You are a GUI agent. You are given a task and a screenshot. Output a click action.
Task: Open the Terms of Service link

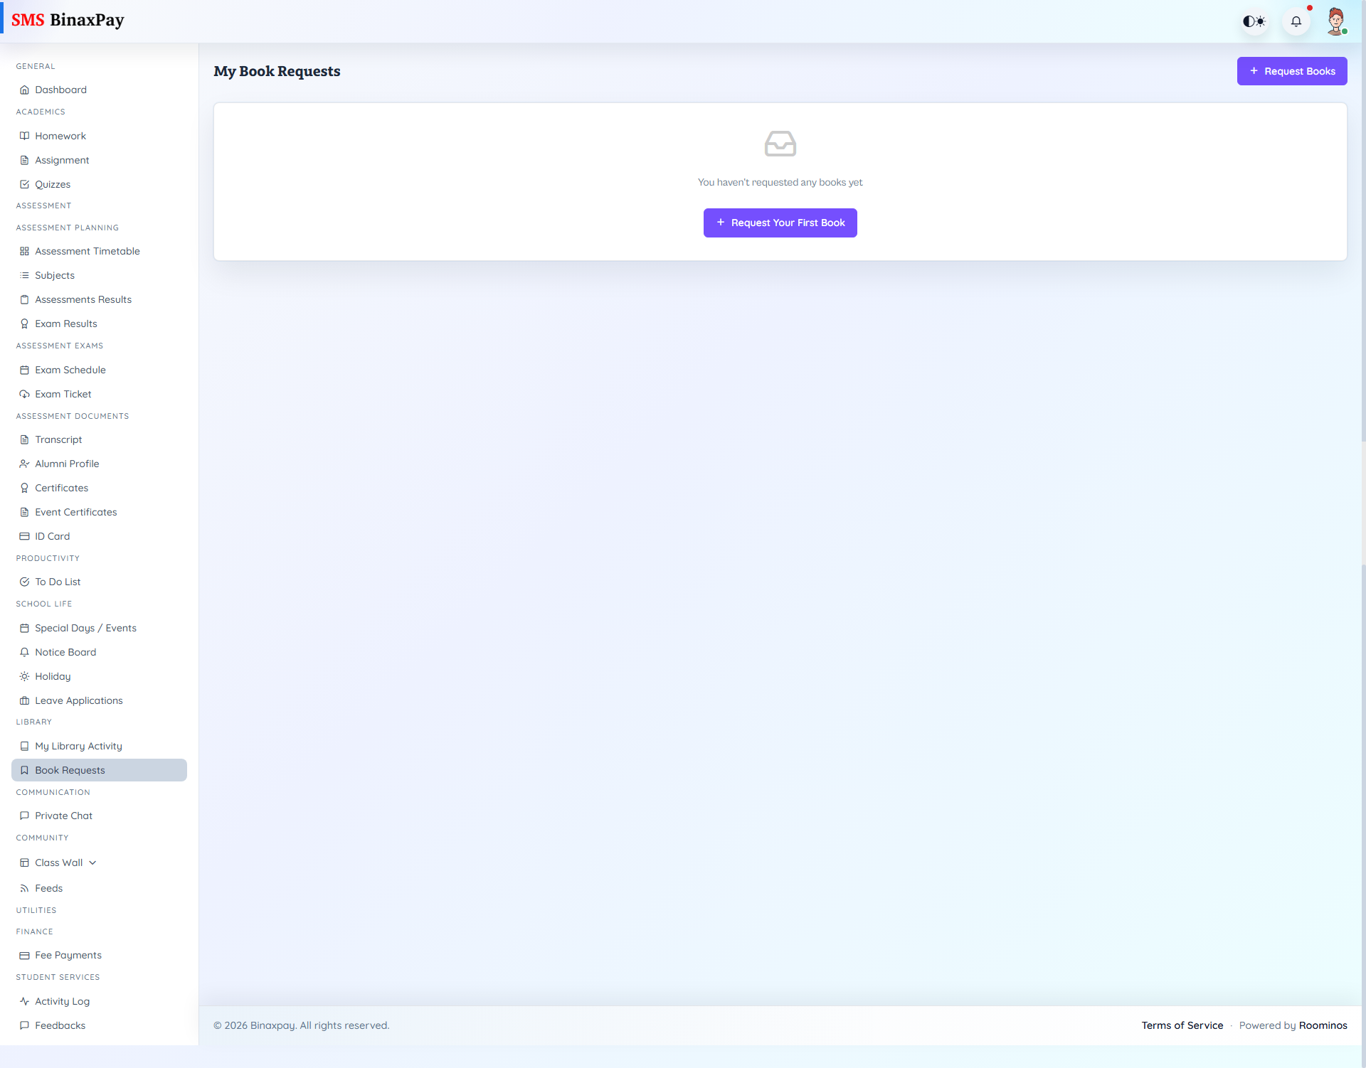(1182, 1025)
